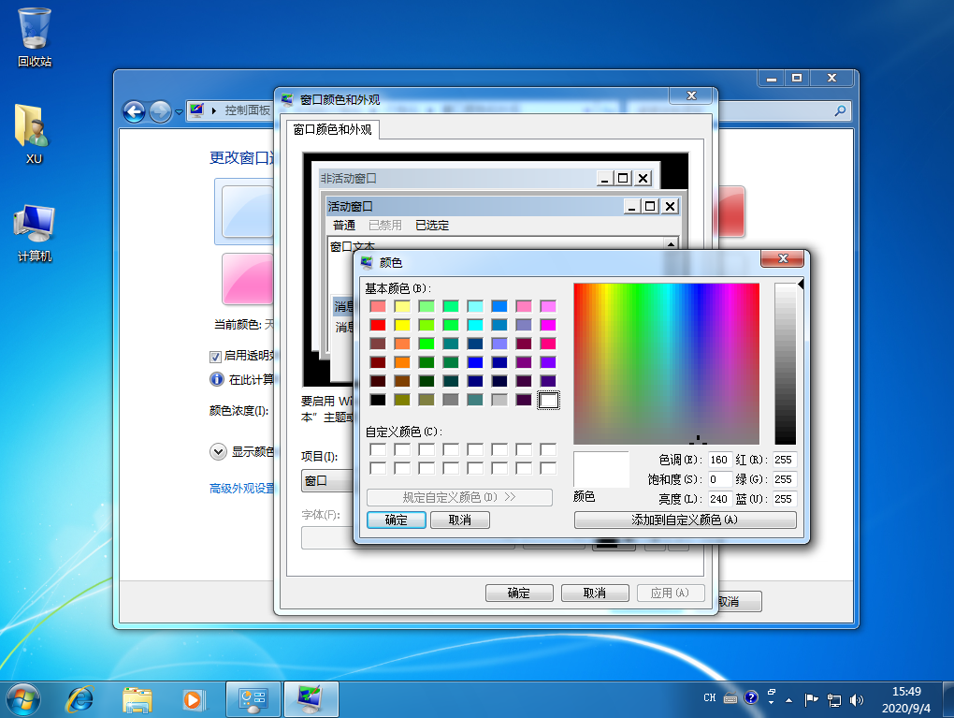The image size is (954, 718).
Task: Click the Windows Start orb
Action: [22, 698]
